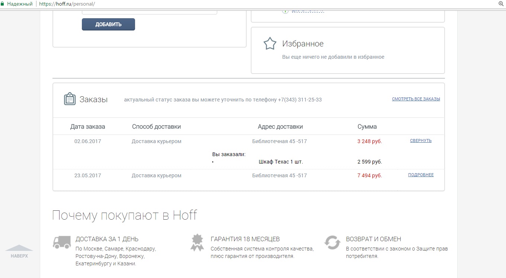Click Дата заказа column header
The width and height of the screenshot is (506, 278).
coord(87,127)
